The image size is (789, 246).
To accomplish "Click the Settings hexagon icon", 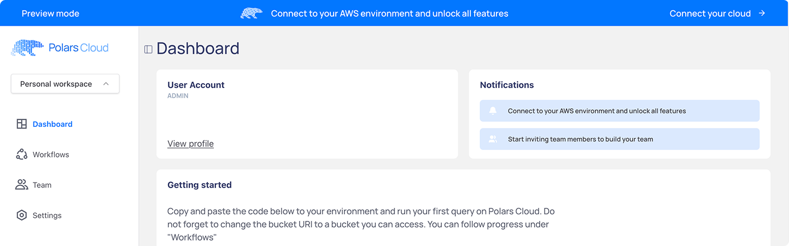I will [21, 215].
